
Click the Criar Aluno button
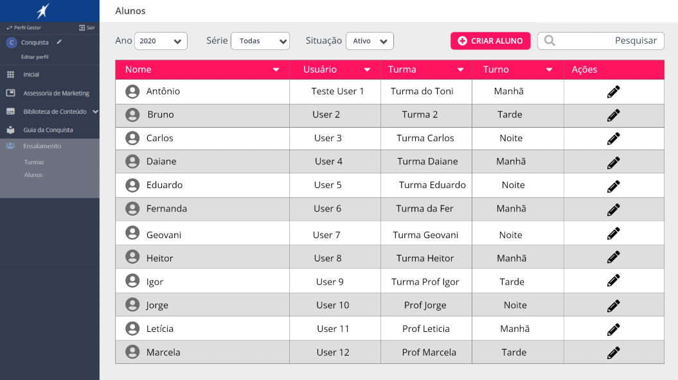tap(490, 41)
